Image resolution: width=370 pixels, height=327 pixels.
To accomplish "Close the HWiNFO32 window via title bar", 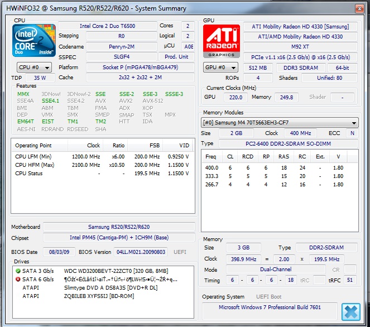I will [359, 9].
